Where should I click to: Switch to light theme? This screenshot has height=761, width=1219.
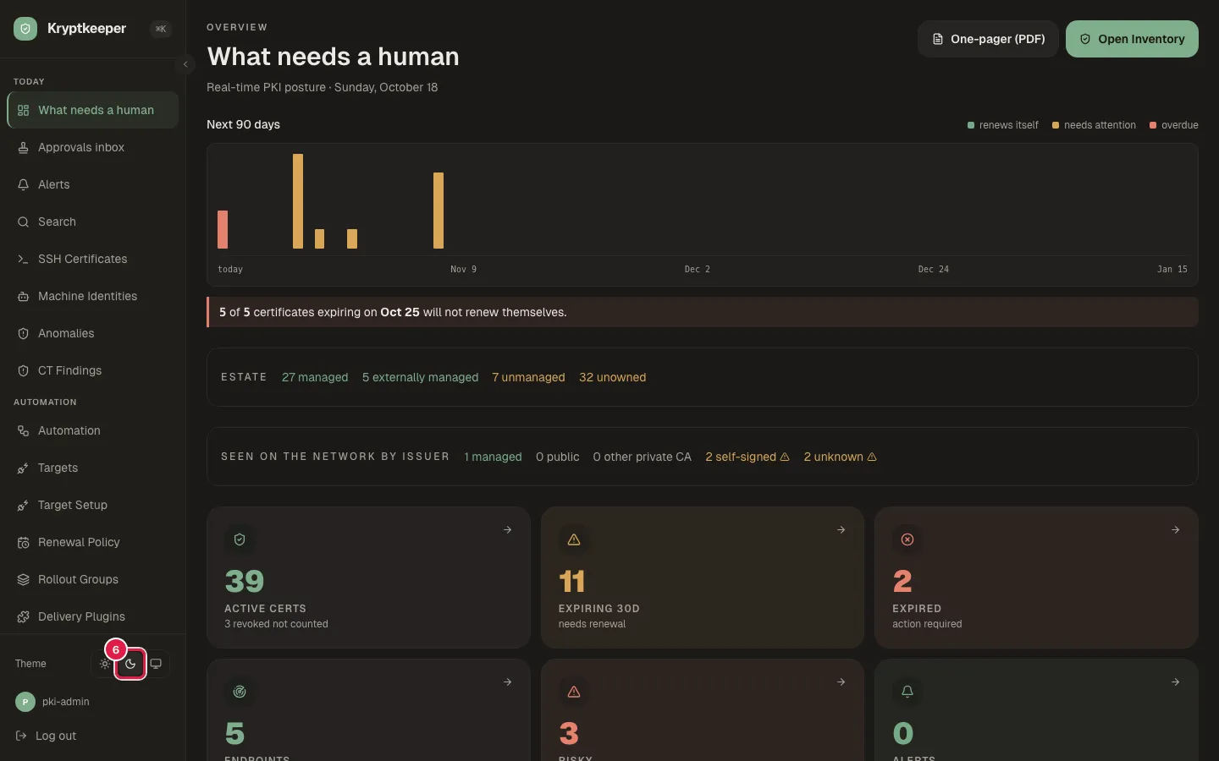[x=105, y=664]
